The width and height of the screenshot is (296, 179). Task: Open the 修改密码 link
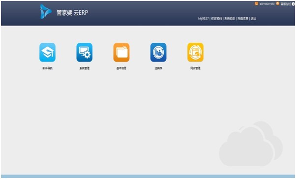tap(216, 19)
